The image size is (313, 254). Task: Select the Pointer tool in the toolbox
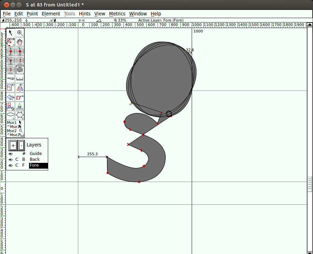click(11, 33)
